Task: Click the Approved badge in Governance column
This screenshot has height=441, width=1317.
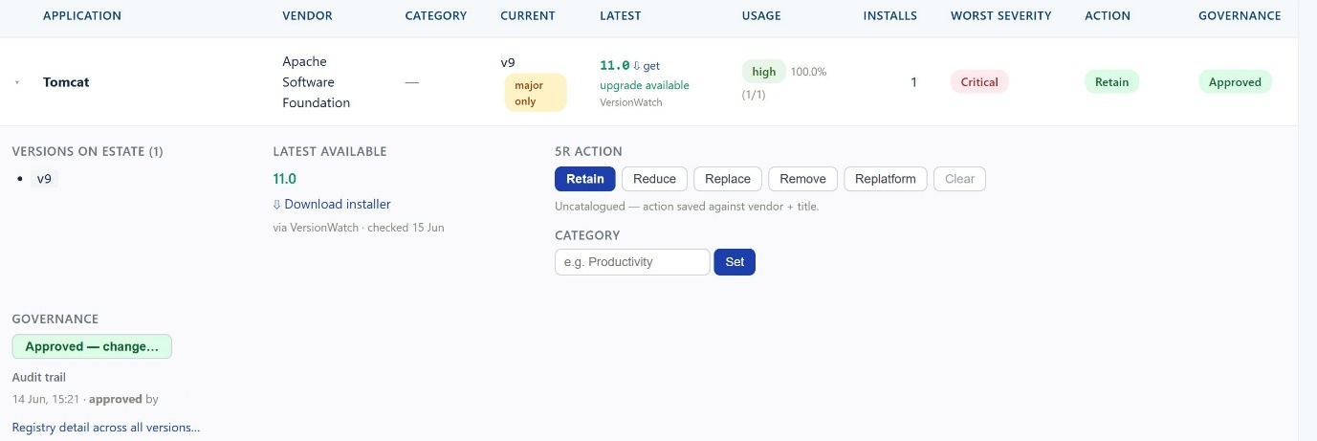Action: coord(1235,82)
